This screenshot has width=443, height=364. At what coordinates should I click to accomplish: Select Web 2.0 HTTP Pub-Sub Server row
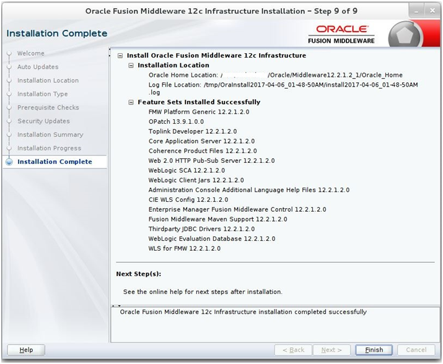pyautogui.click(x=211, y=161)
